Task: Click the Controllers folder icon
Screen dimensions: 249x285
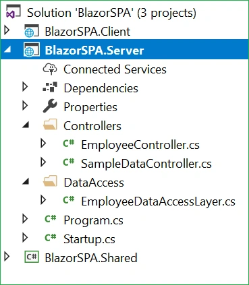Action: pyautogui.click(x=50, y=125)
